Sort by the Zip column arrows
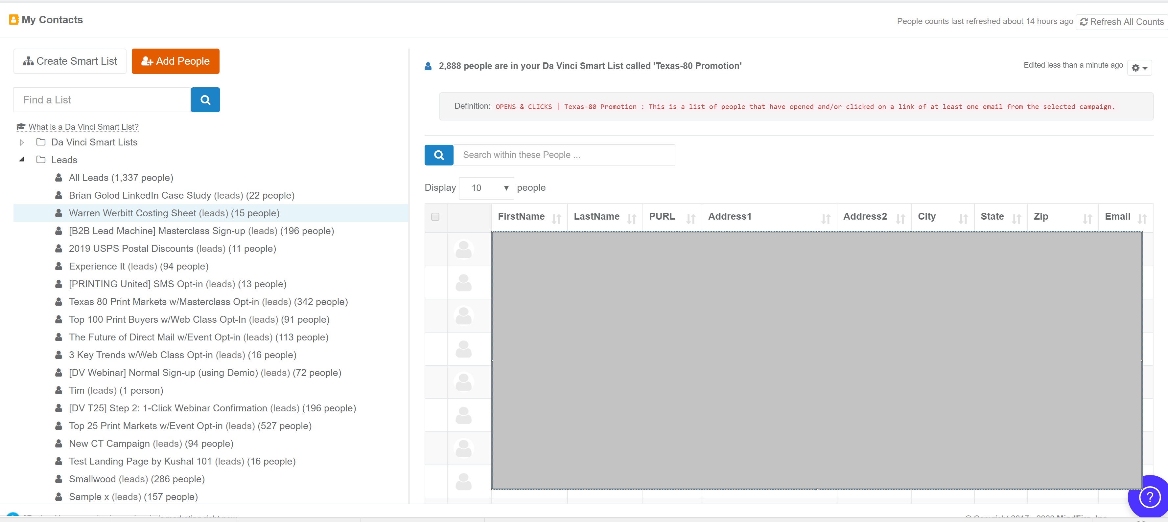This screenshot has height=522, width=1168. tap(1087, 219)
